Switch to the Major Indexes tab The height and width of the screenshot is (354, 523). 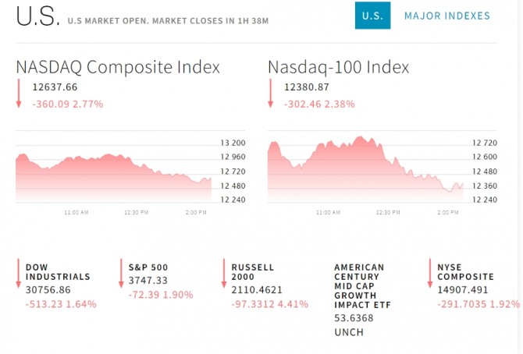[x=447, y=16]
